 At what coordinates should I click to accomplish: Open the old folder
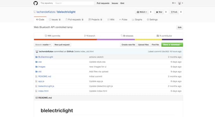(x=40, y=72)
